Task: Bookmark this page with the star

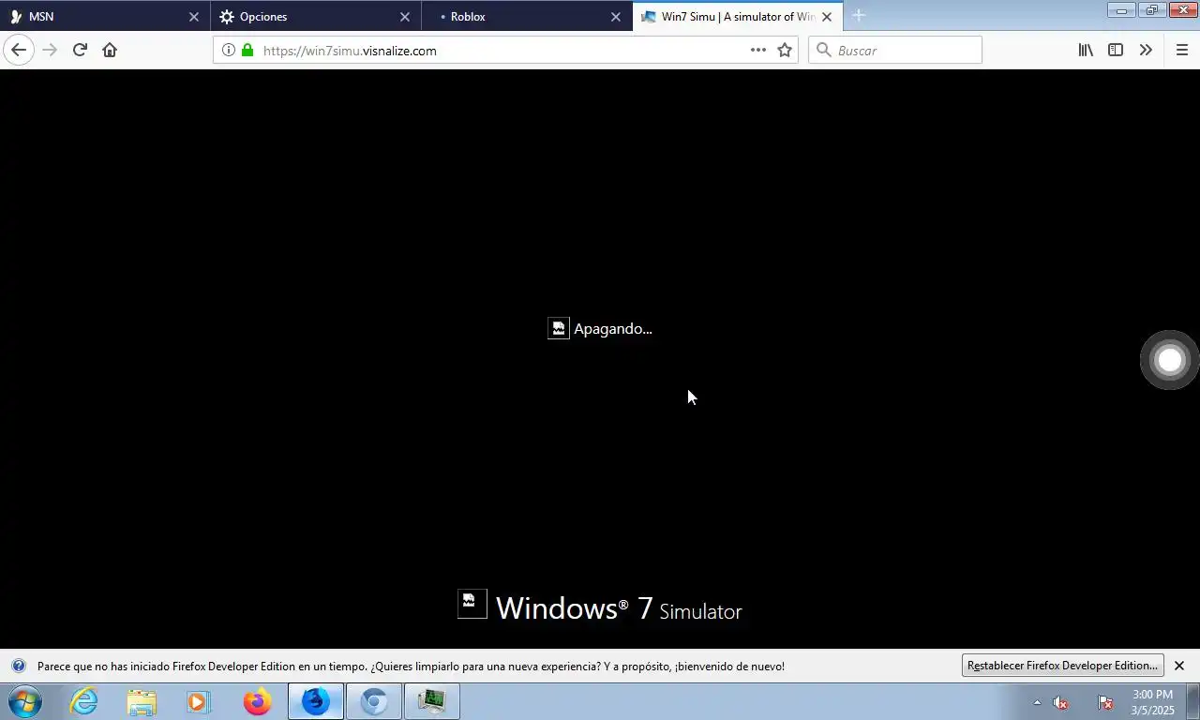Action: [x=785, y=51]
